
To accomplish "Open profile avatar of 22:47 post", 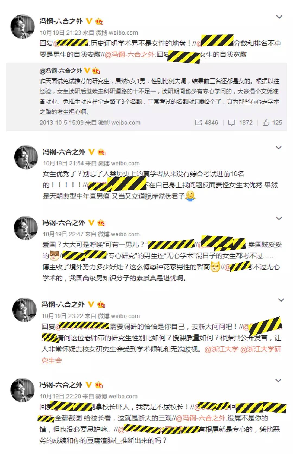I will point(26,228).
